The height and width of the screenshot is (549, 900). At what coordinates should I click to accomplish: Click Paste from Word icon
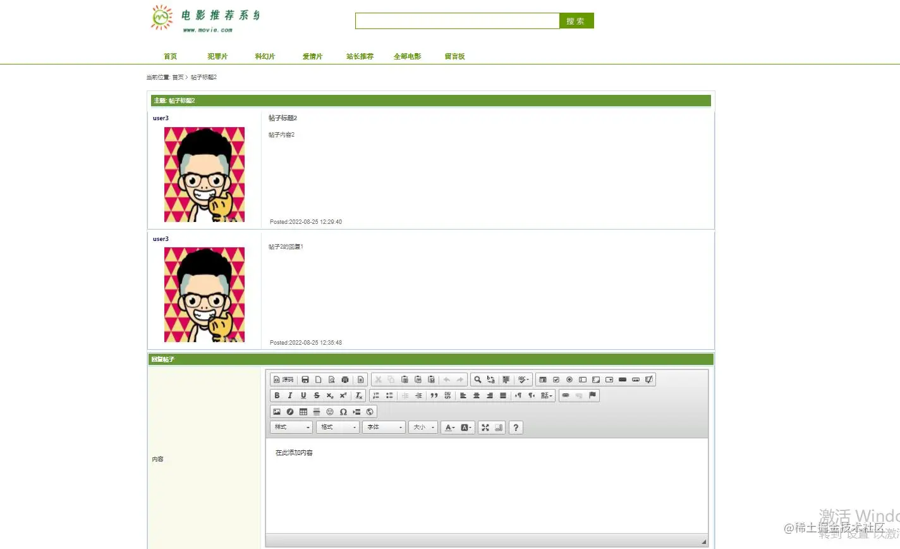coord(431,379)
